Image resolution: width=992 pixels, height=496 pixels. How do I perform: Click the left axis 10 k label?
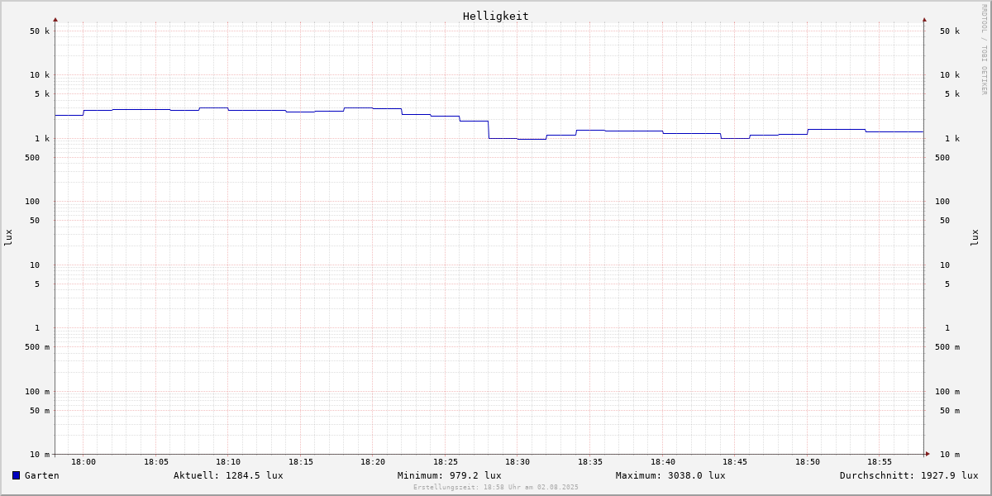pyautogui.click(x=40, y=75)
